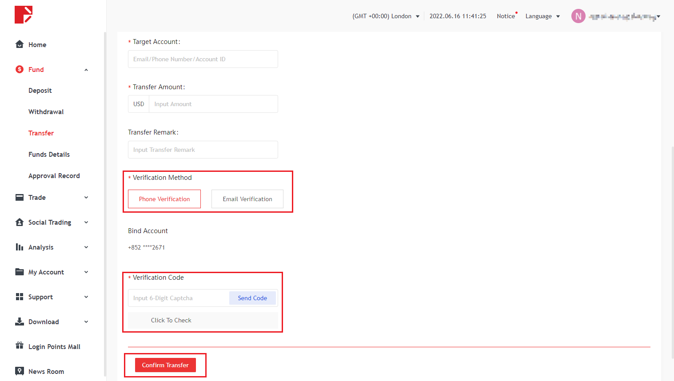Open Withdrawal page in sidebar
This screenshot has height=381, width=674.
coord(46,112)
